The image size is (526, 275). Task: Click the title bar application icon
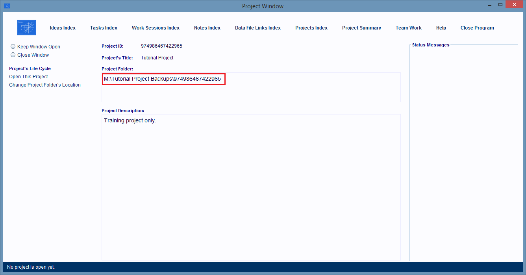pyautogui.click(x=7, y=6)
